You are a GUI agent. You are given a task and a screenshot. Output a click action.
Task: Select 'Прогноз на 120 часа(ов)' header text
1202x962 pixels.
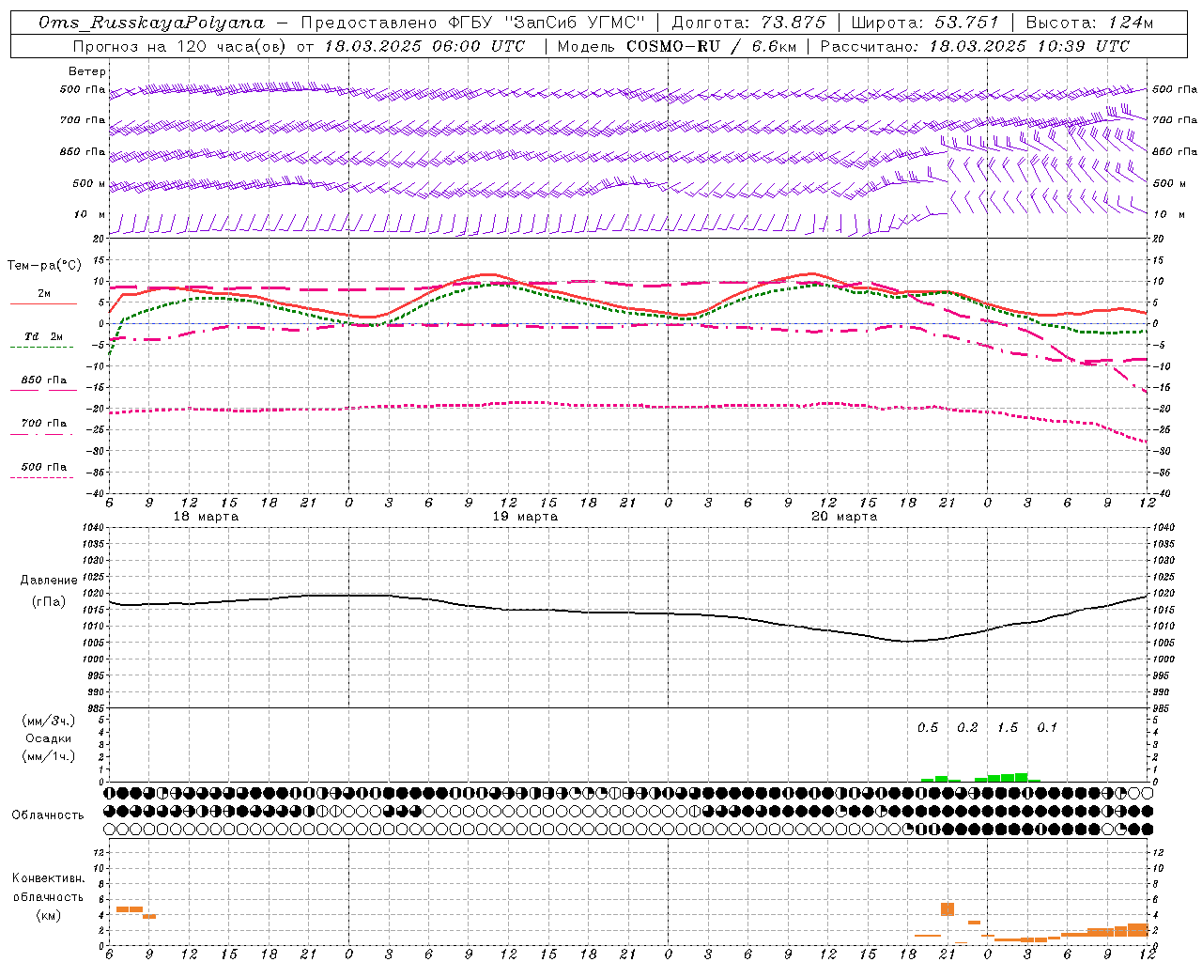click(x=181, y=46)
